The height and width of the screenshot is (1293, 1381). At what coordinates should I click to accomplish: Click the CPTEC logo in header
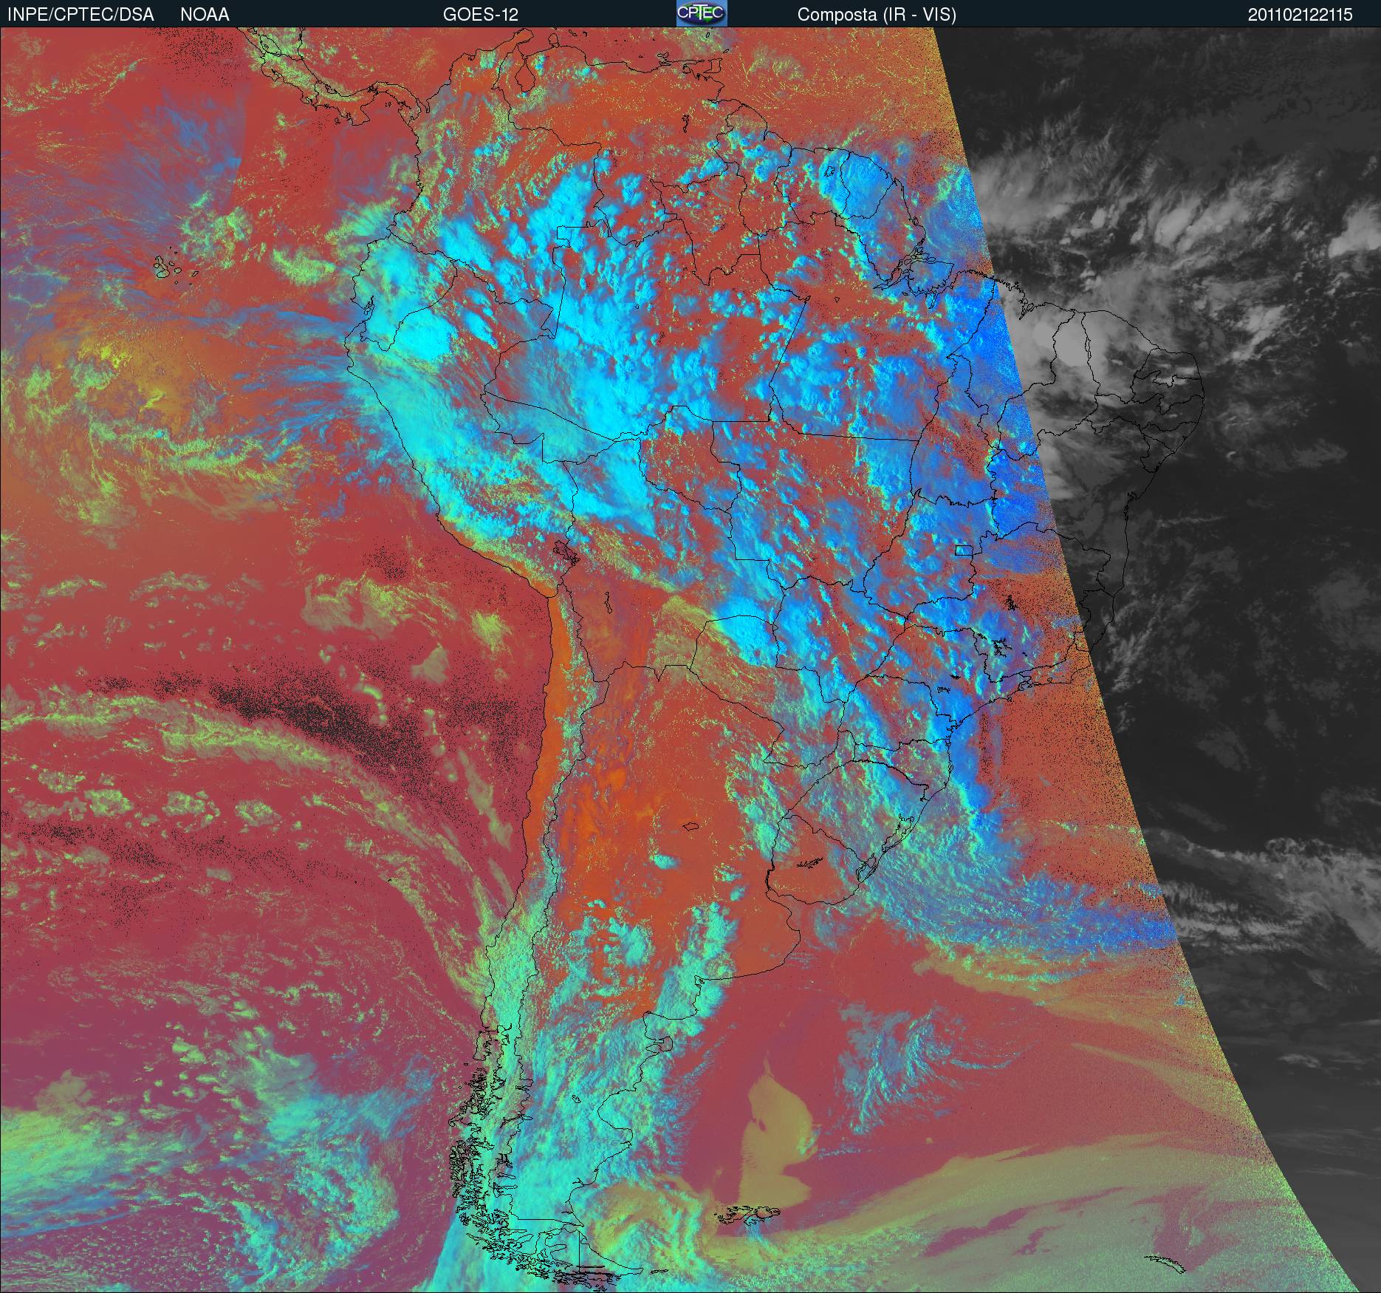(701, 13)
